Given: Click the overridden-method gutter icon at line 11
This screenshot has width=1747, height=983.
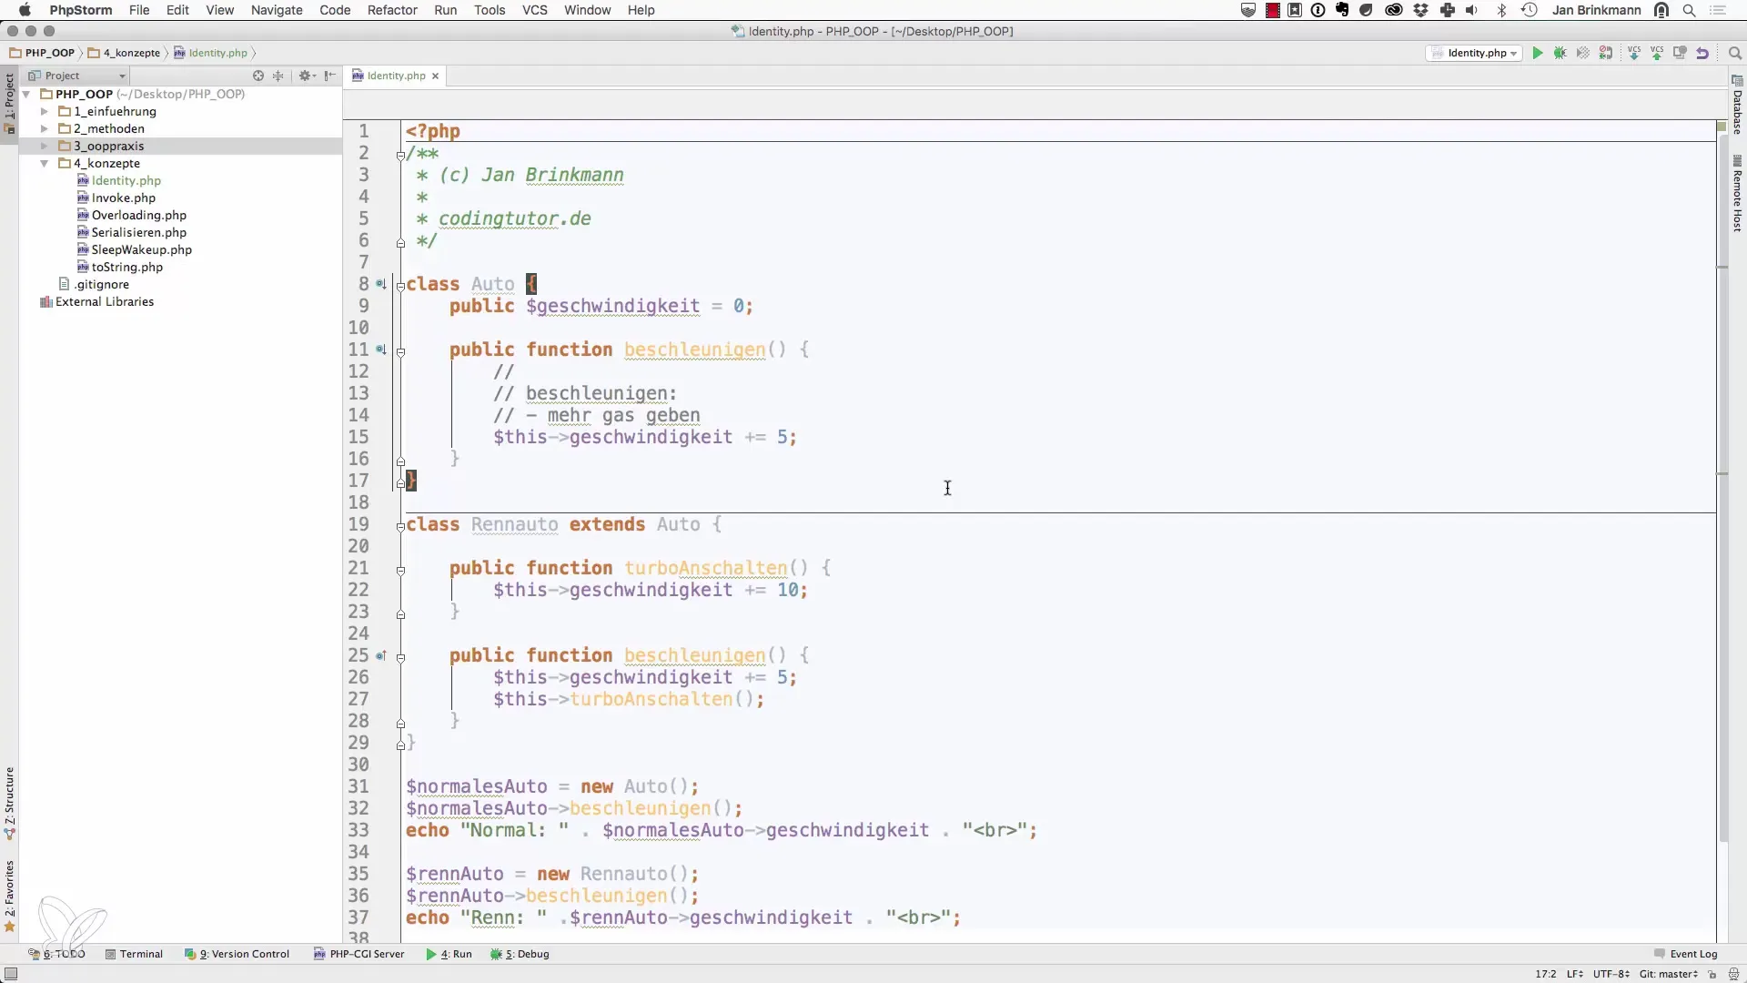Looking at the screenshot, I should click(x=381, y=350).
